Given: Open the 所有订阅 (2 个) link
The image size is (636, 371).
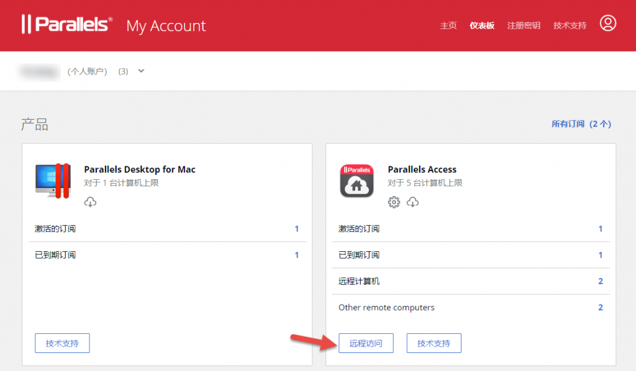Looking at the screenshot, I should point(582,124).
